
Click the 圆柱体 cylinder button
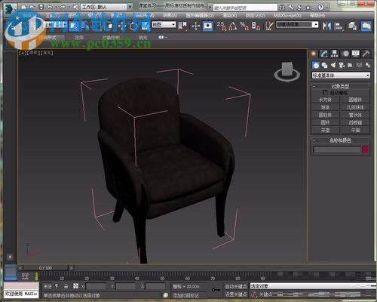pyautogui.click(x=325, y=115)
